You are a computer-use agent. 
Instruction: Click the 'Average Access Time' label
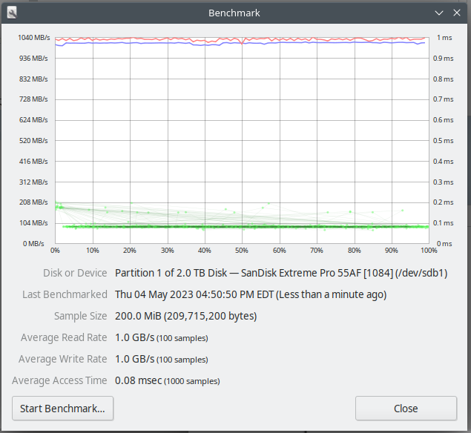(59, 381)
